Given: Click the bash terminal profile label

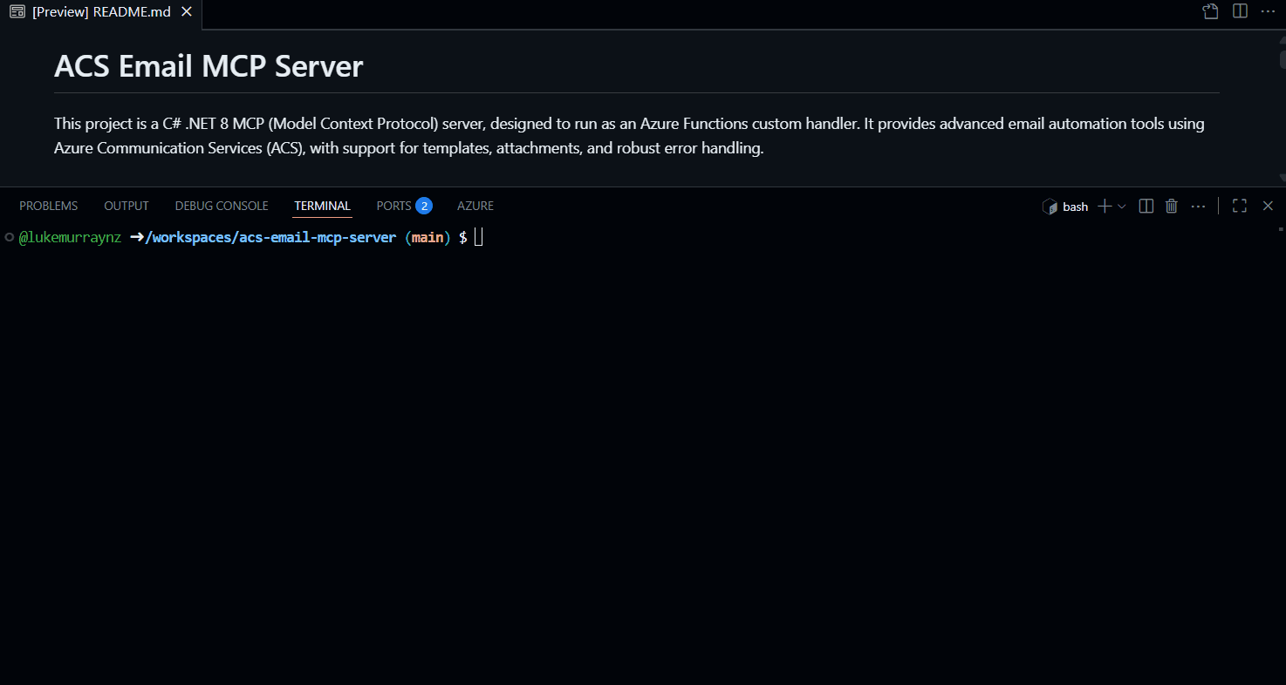Looking at the screenshot, I should [x=1075, y=207].
